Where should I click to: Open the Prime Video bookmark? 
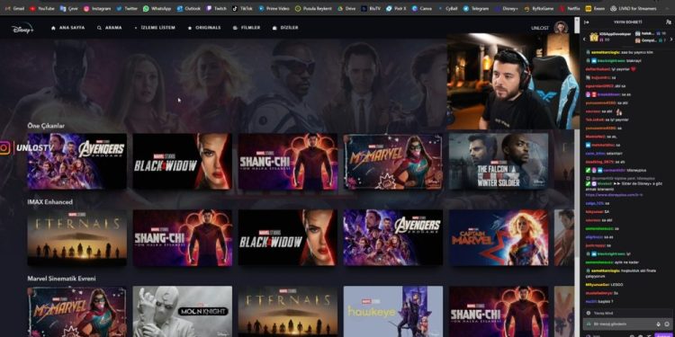[x=274, y=8]
